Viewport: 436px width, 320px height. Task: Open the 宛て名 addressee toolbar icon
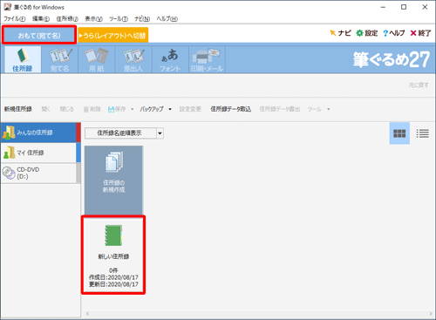(59, 60)
